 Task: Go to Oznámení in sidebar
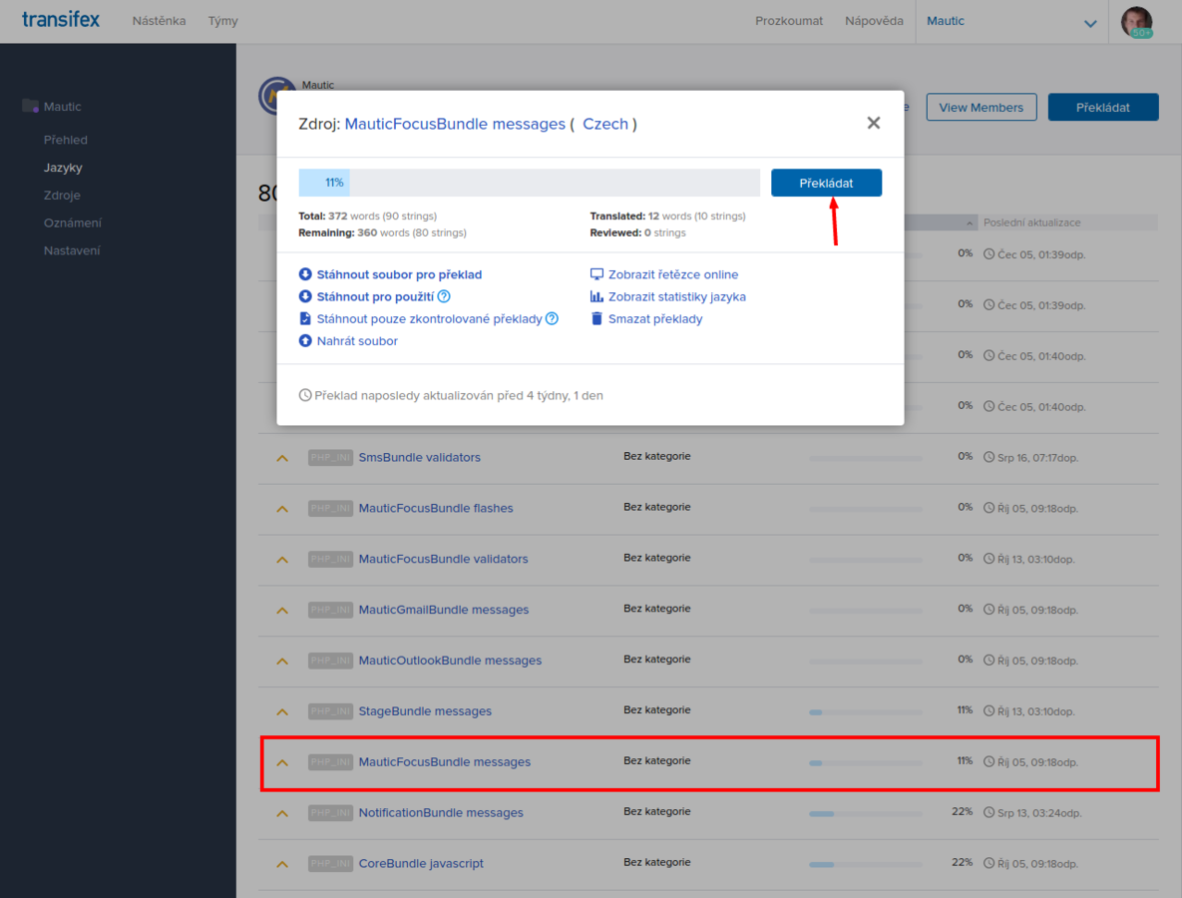coord(73,224)
